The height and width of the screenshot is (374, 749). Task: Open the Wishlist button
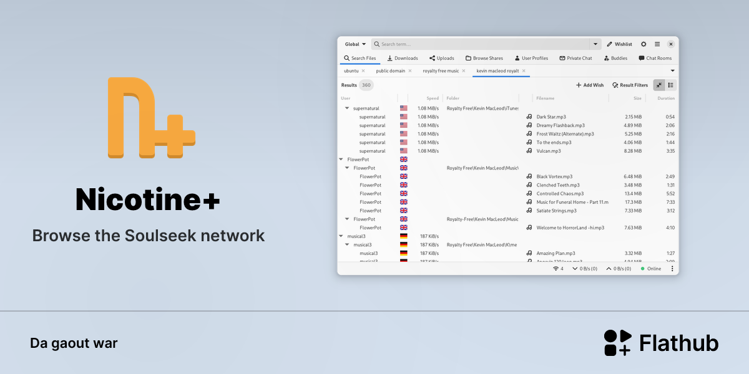point(619,44)
